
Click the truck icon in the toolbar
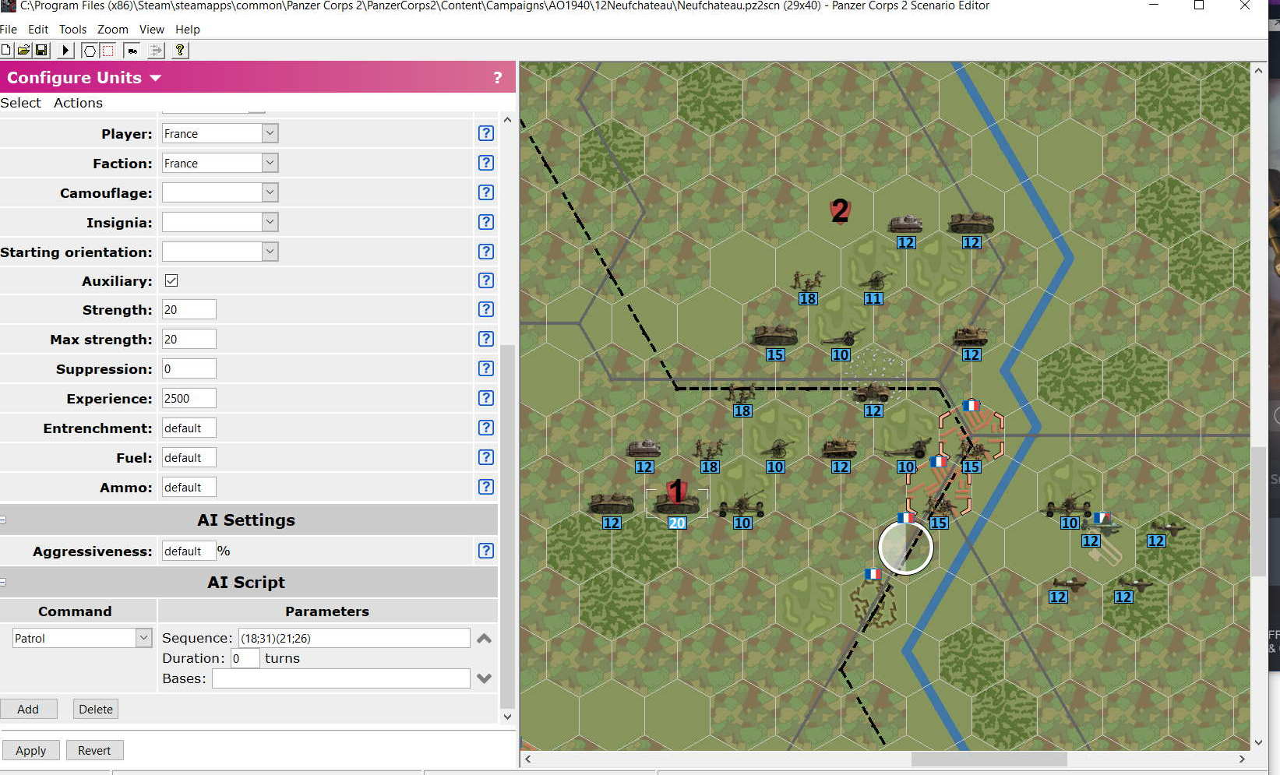[132, 51]
